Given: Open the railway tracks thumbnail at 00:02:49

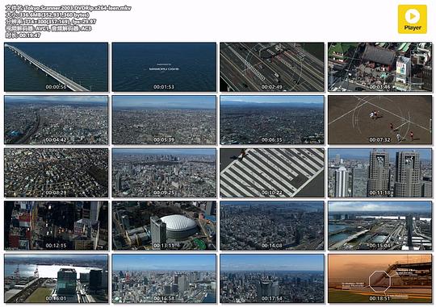Looking at the screenshot, I should tap(272, 67).
